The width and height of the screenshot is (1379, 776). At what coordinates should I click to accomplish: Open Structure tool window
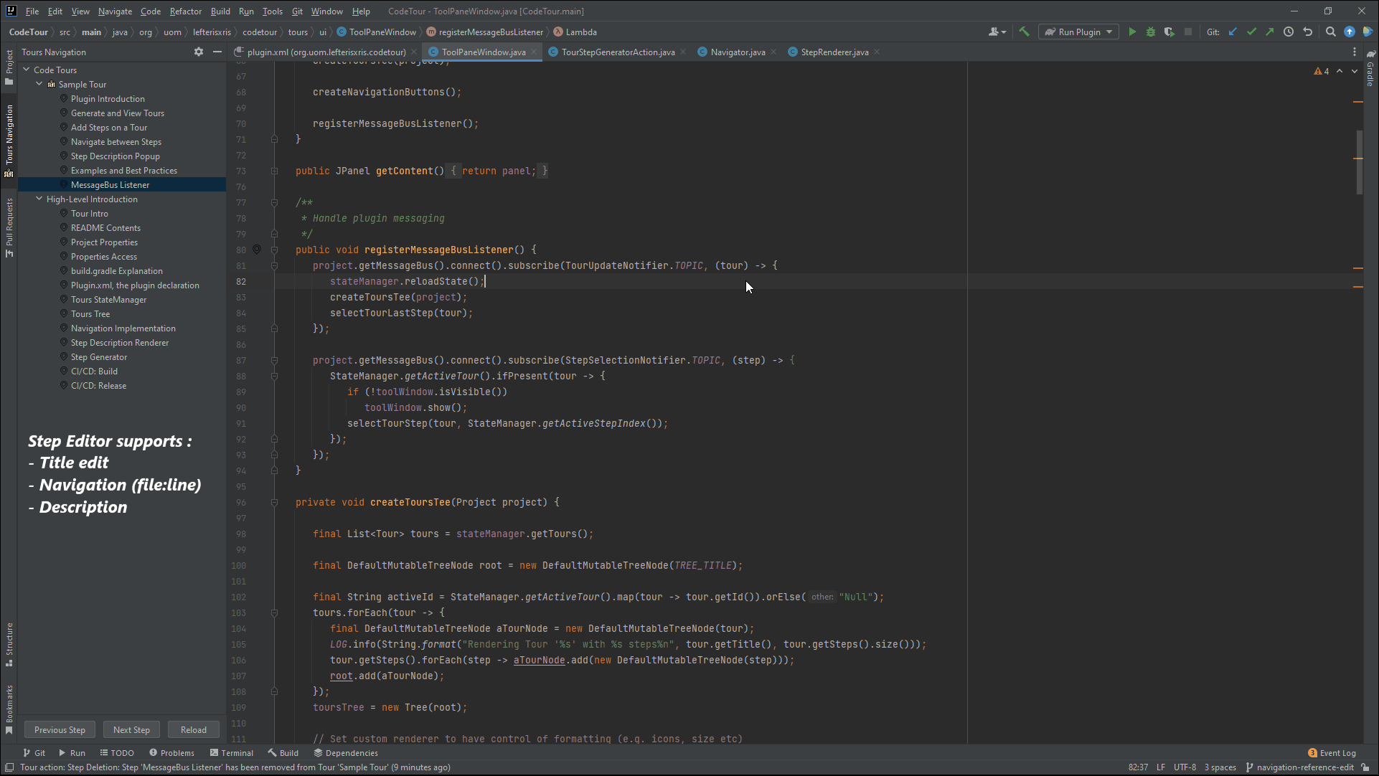pos(9,644)
